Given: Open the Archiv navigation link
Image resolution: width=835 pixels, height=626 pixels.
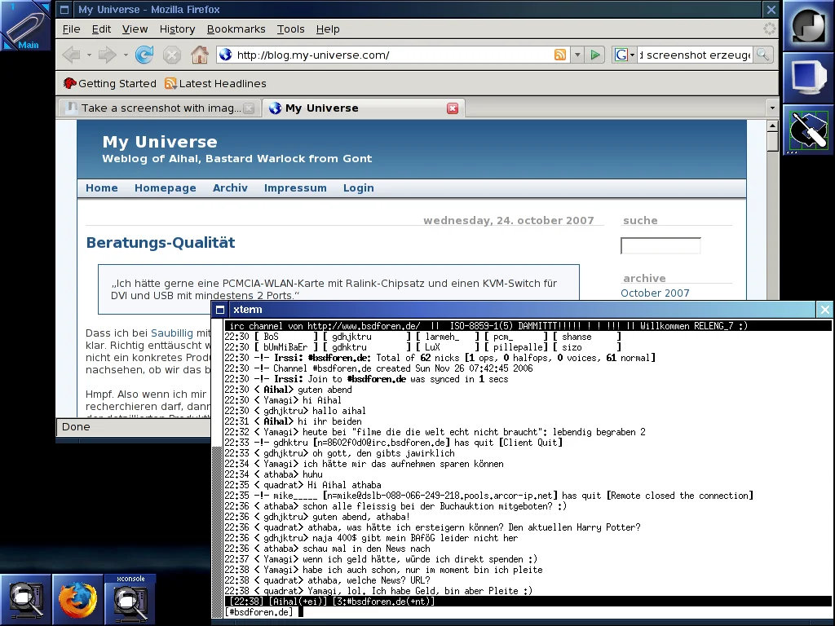Looking at the screenshot, I should point(230,188).
